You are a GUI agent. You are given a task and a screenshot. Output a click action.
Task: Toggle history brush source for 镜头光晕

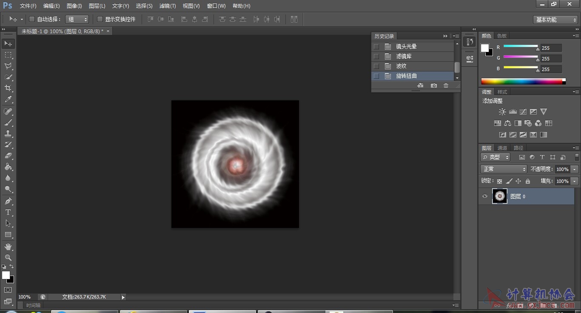click(376, 46)
